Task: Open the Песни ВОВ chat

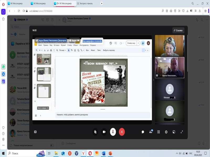Action: coord(19,90)
